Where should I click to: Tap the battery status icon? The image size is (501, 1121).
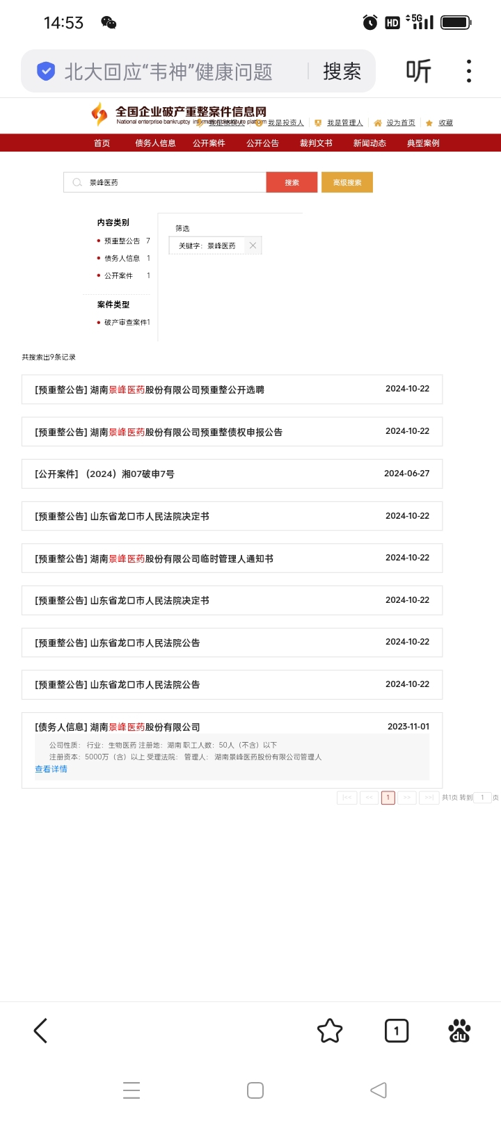coord(456,23)
